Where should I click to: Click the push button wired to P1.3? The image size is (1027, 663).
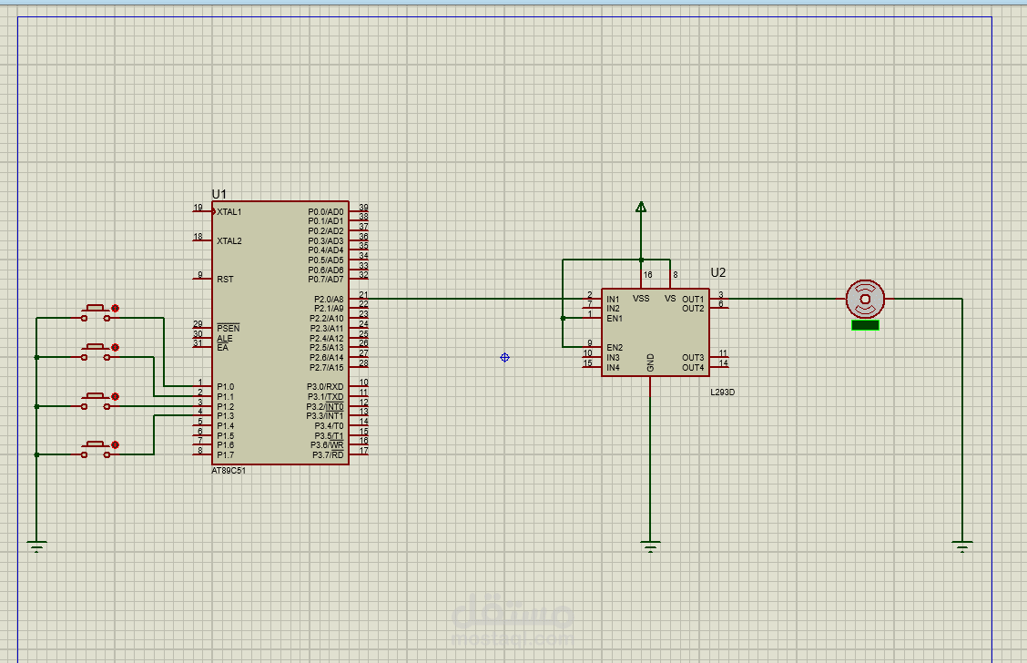[x=96, y=449]
